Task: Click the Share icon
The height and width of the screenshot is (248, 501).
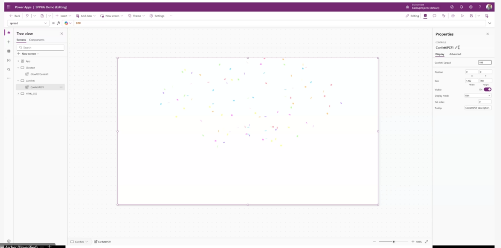Action: pyautogui.click(x=453, y=16)
